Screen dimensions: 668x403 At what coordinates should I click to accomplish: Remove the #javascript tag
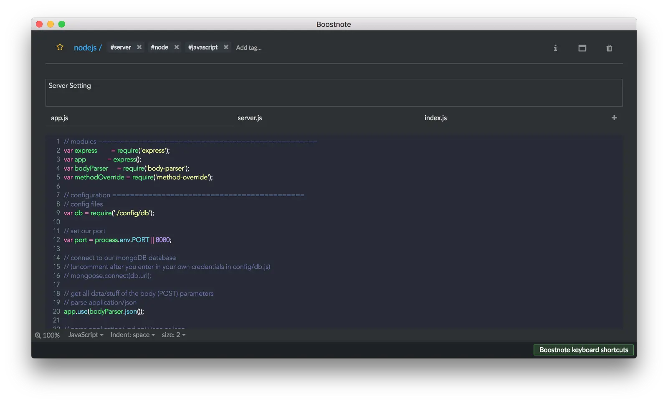[x=226, y=47]
